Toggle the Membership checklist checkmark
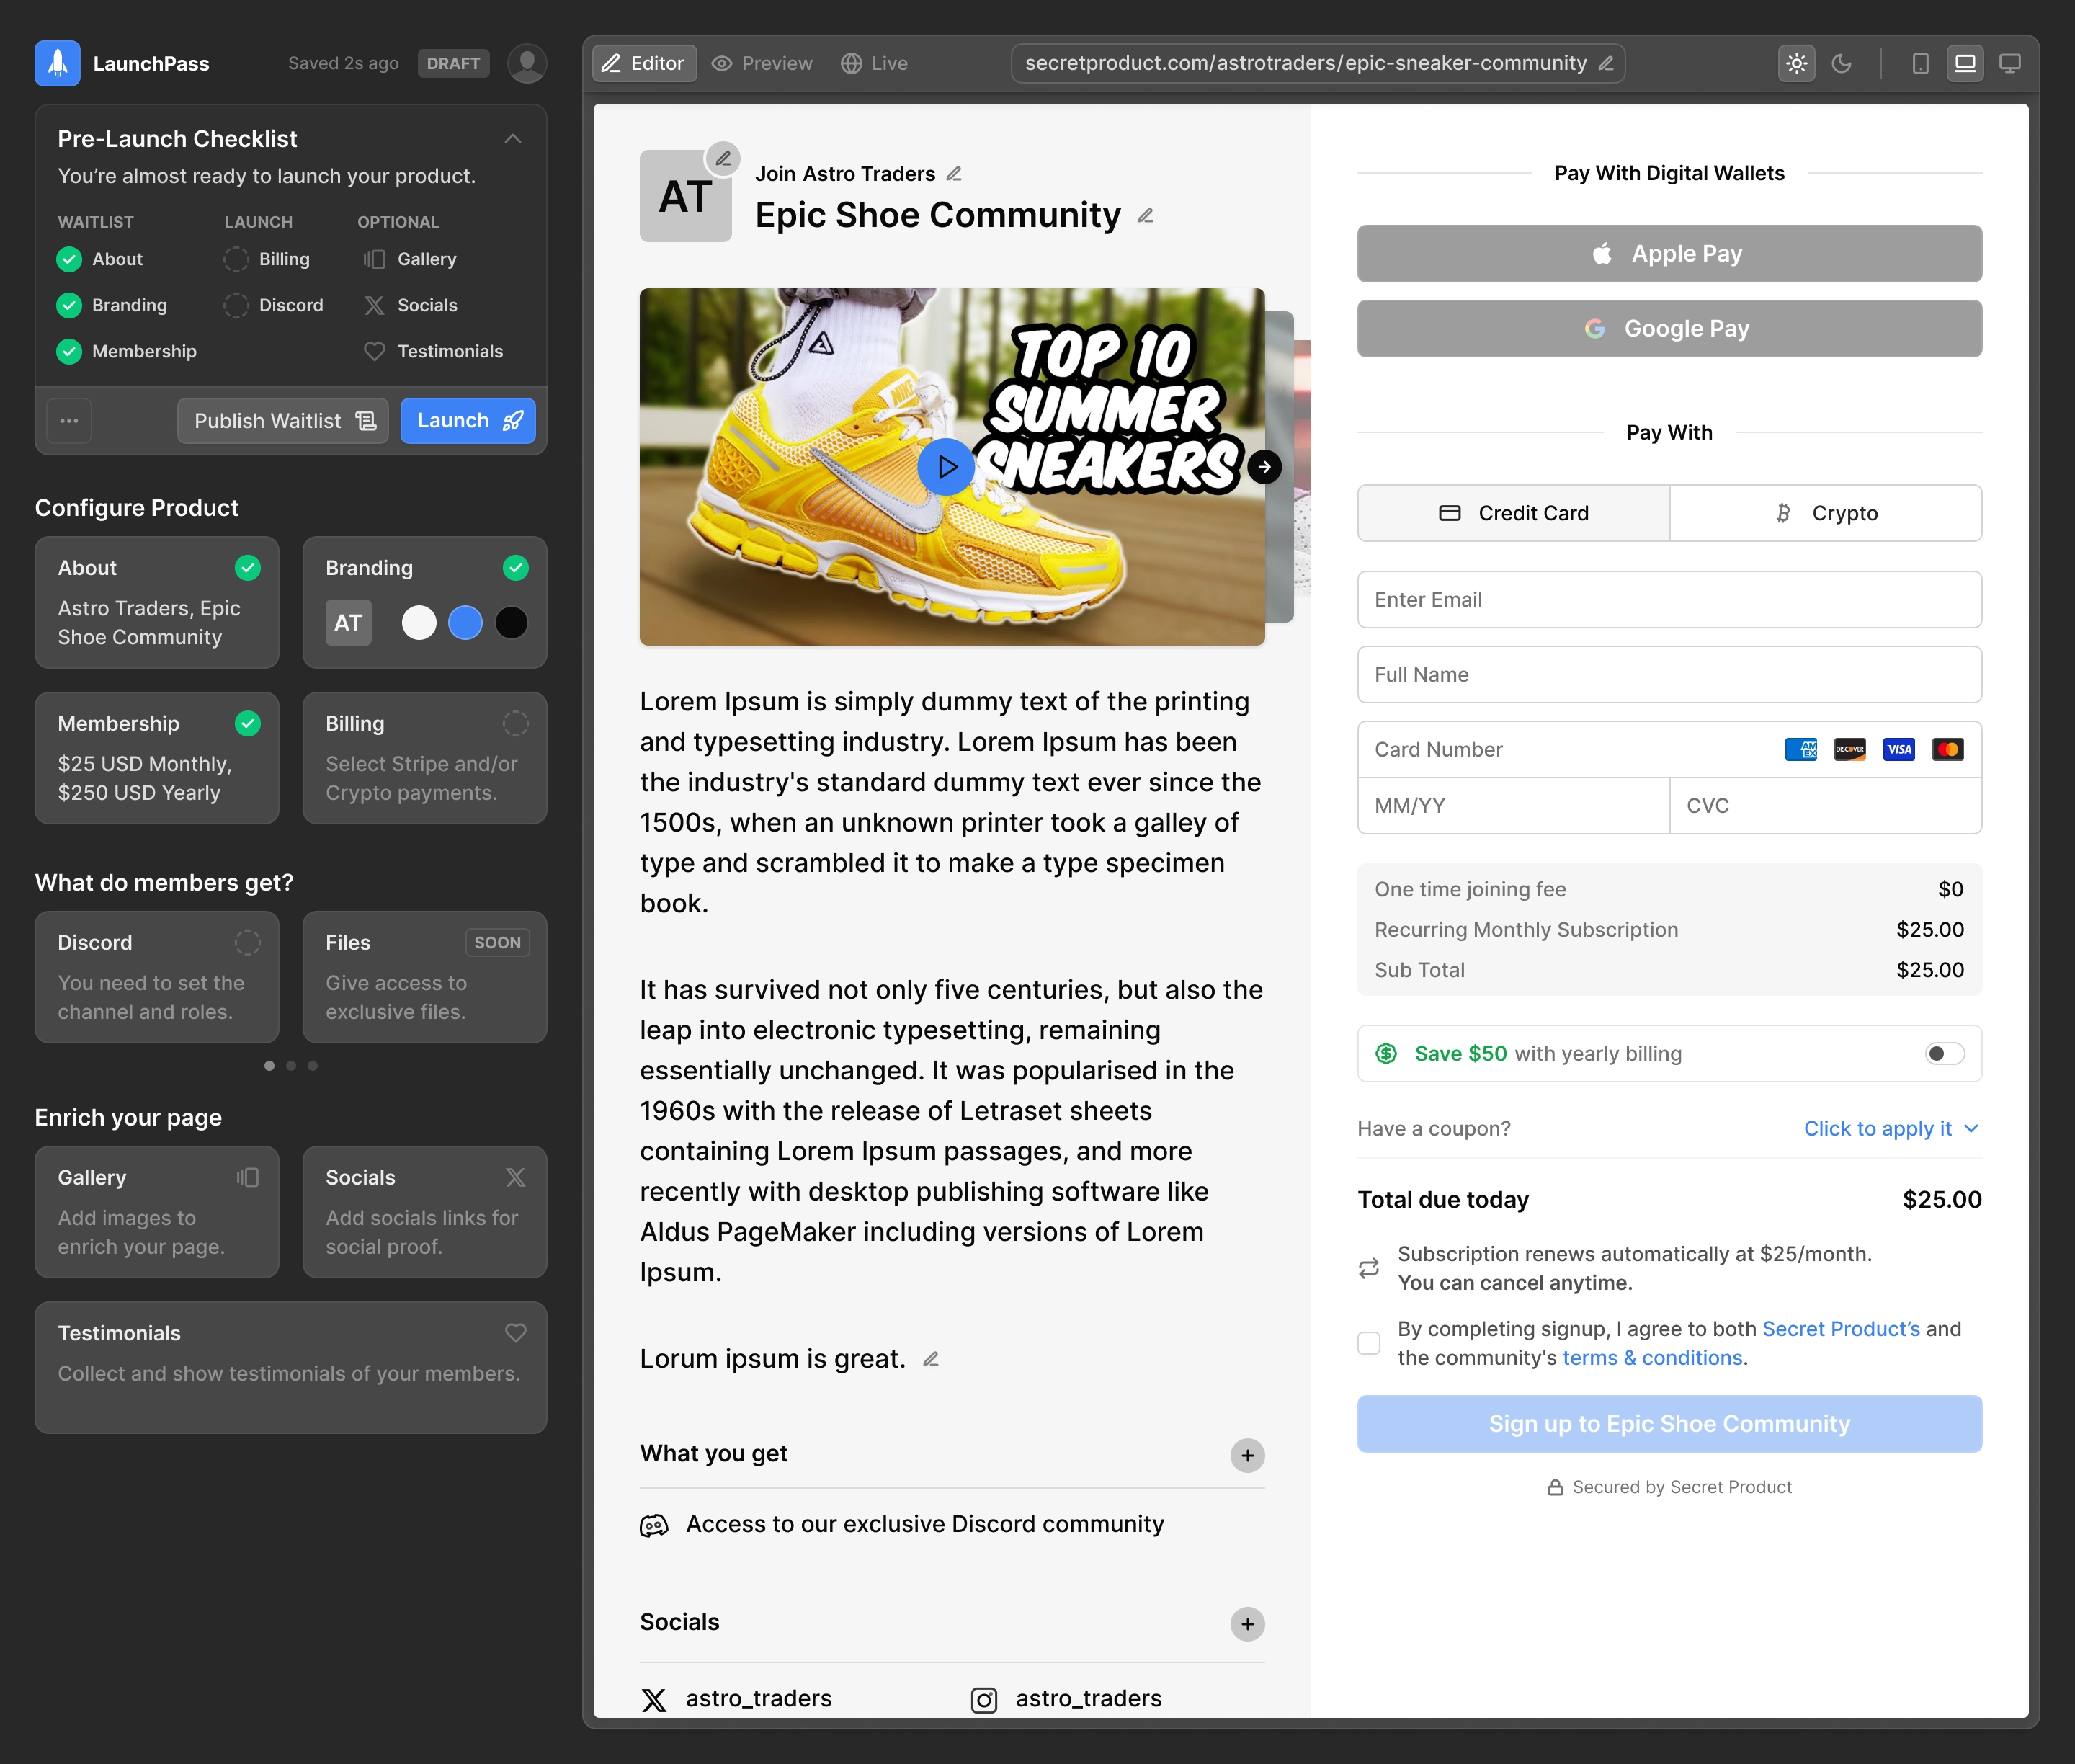2075x1764 pixels. 69,352
